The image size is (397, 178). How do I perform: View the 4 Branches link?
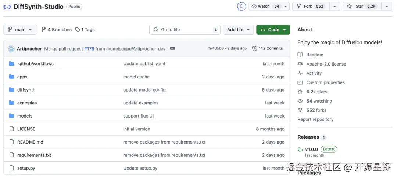tap(57, 30)
